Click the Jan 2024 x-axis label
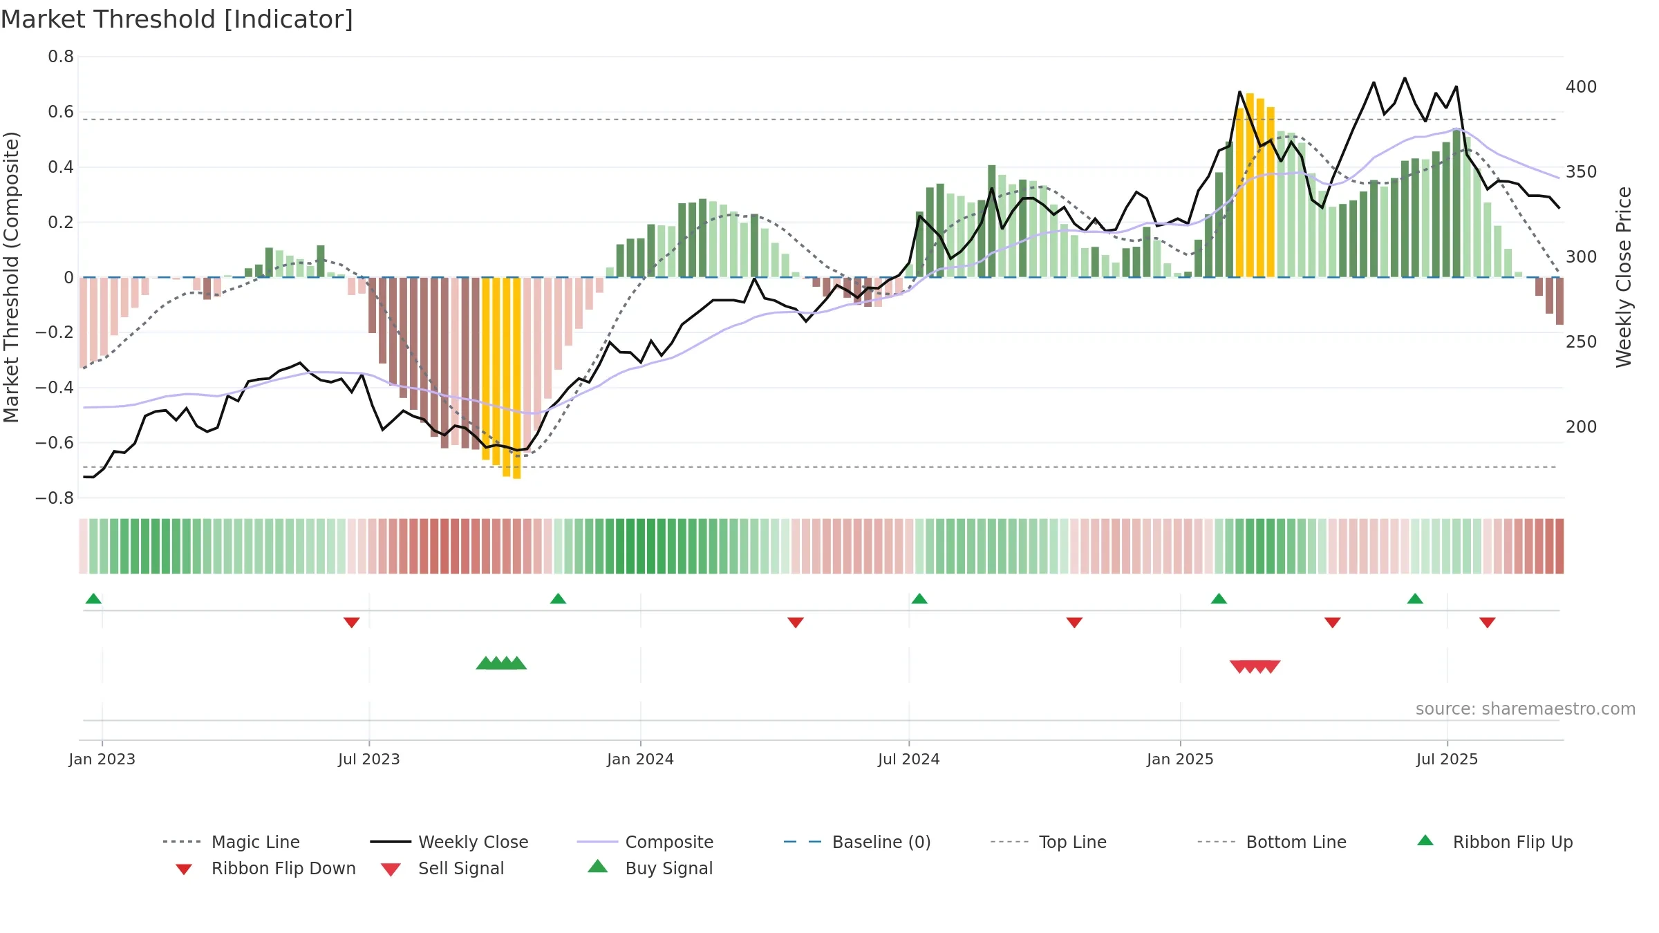Screen dimensions: 1659x933 click(x=640, y=759)
